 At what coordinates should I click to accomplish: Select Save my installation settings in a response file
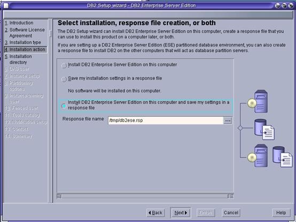64,79
